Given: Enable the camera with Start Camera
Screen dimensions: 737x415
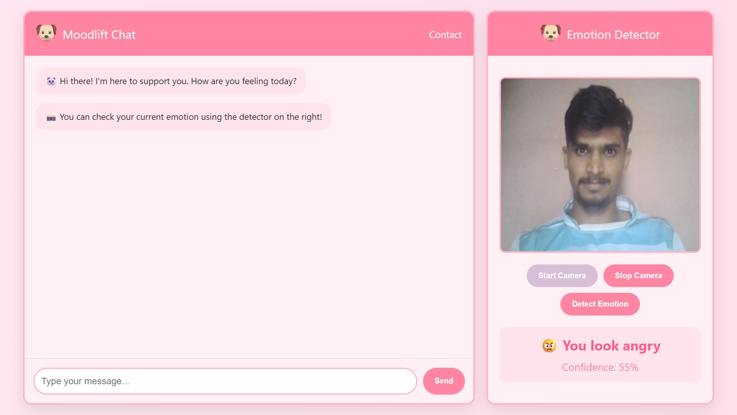Looking at the screenshot, I should (x=562, y=276).
